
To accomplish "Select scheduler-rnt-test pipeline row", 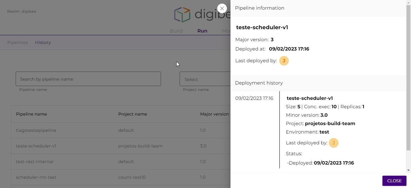I will coord(36,177).
